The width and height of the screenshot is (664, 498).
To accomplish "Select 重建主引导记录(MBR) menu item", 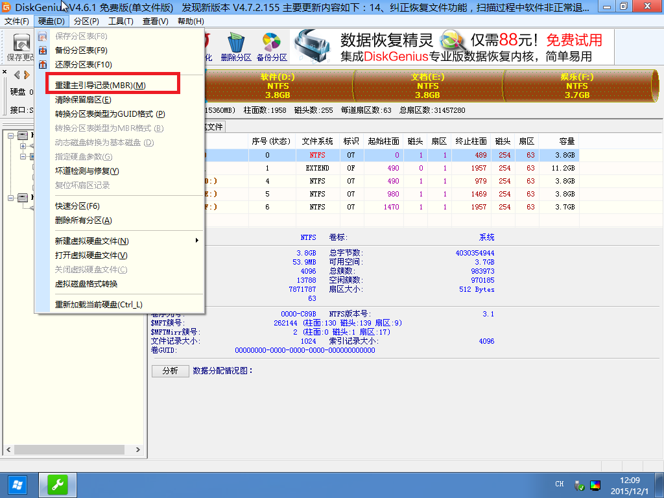I will (x=101, y=86).
